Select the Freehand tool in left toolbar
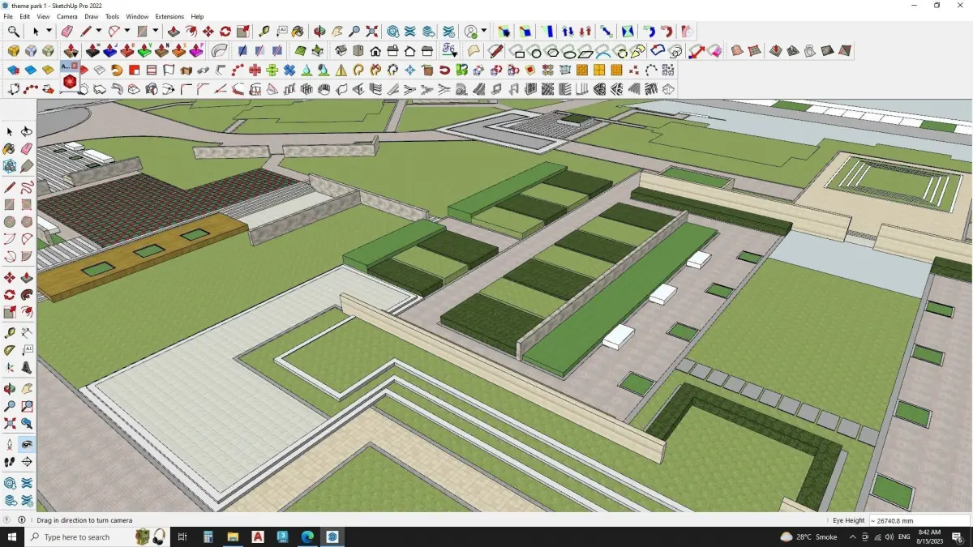This screenshot has width=973, height=547. (x=27, y=187)
